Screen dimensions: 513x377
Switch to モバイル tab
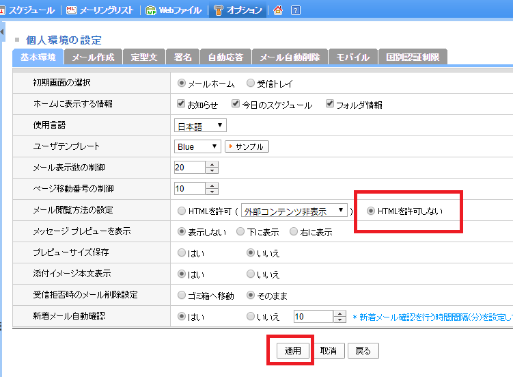coord(353,57)
